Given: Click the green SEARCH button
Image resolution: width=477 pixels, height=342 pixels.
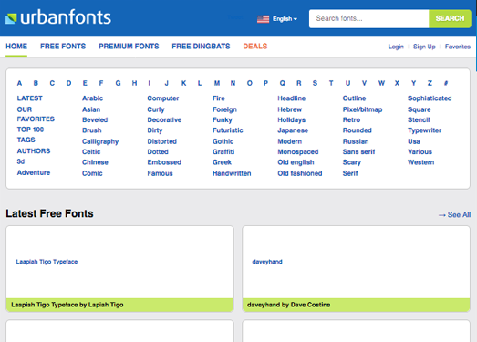Looking at the screenshot, I should click(450, 18).
